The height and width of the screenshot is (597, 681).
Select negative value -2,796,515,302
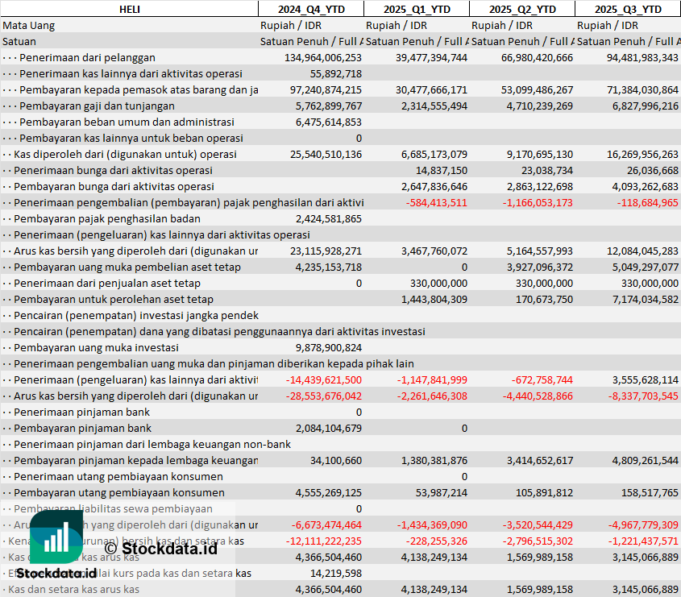538,541
